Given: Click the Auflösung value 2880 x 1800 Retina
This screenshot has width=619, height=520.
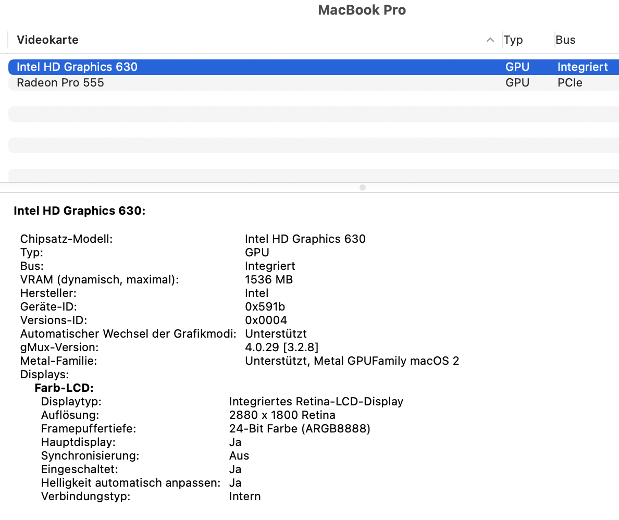Looking at the screenshot, I should (282, 415).
